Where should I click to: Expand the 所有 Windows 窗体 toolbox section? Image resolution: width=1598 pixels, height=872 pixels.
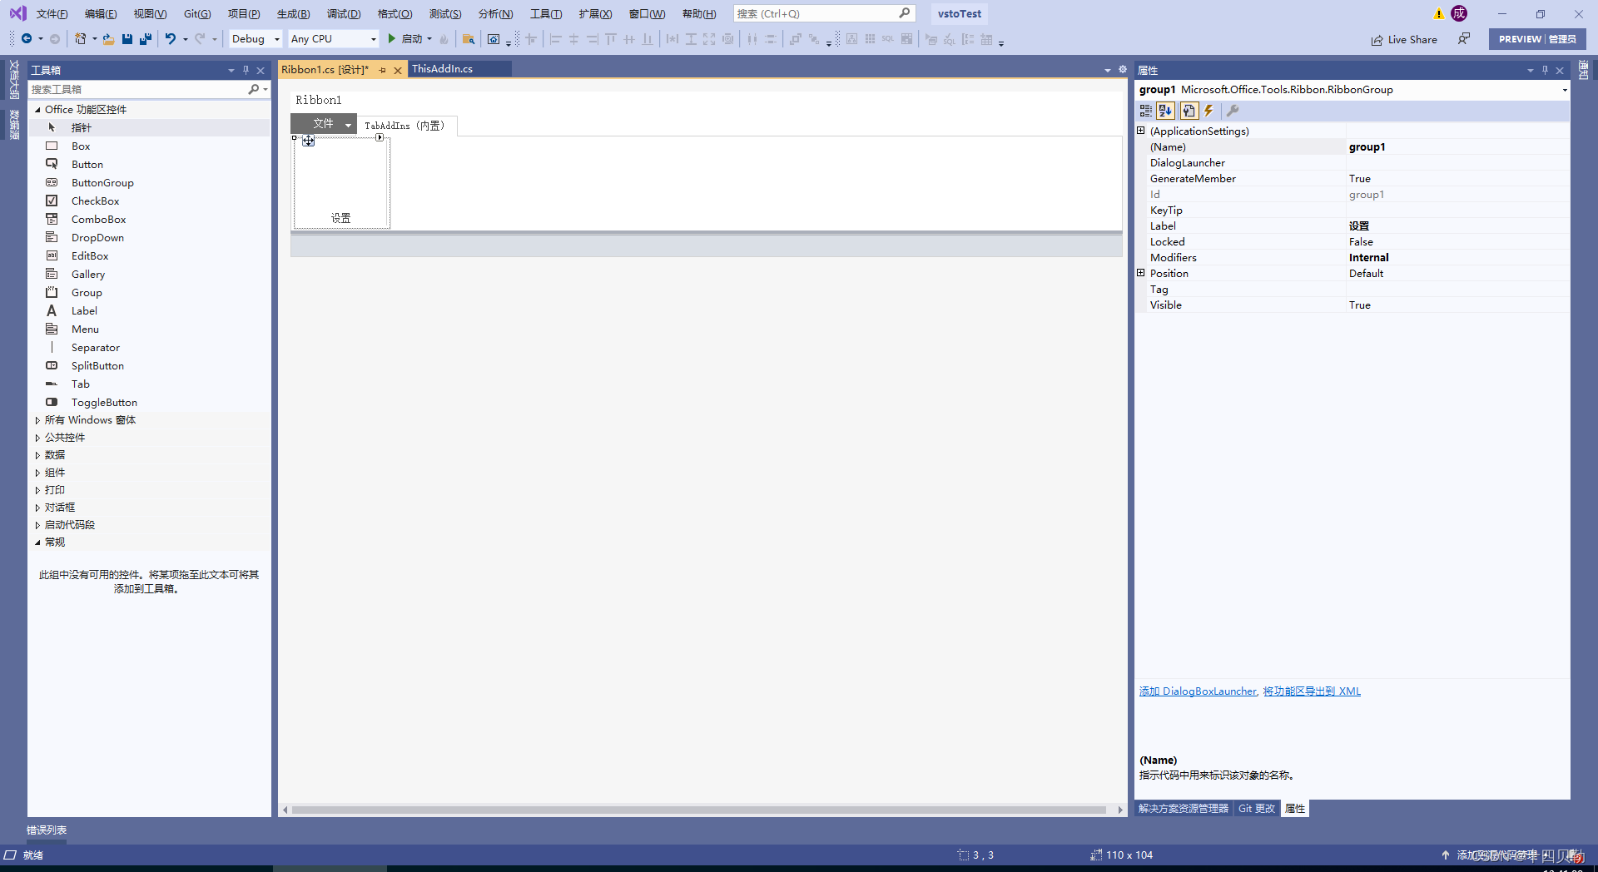coord(37,420)
